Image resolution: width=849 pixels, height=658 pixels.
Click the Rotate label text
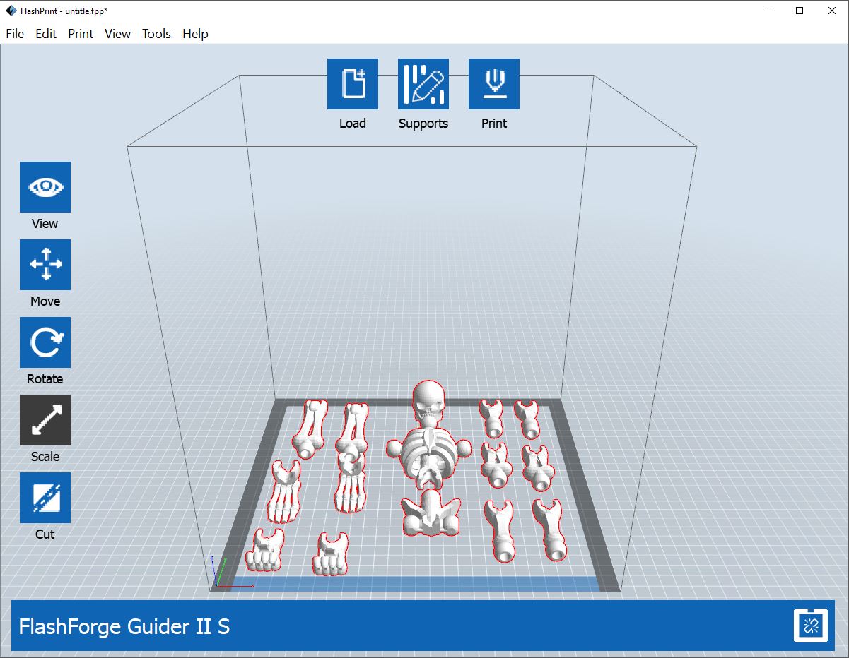click(x=45, y=379)
